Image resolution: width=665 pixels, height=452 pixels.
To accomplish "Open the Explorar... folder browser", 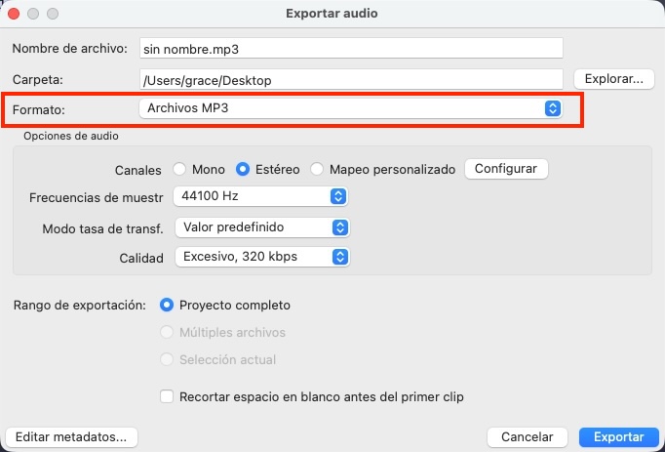I will 613,79.
